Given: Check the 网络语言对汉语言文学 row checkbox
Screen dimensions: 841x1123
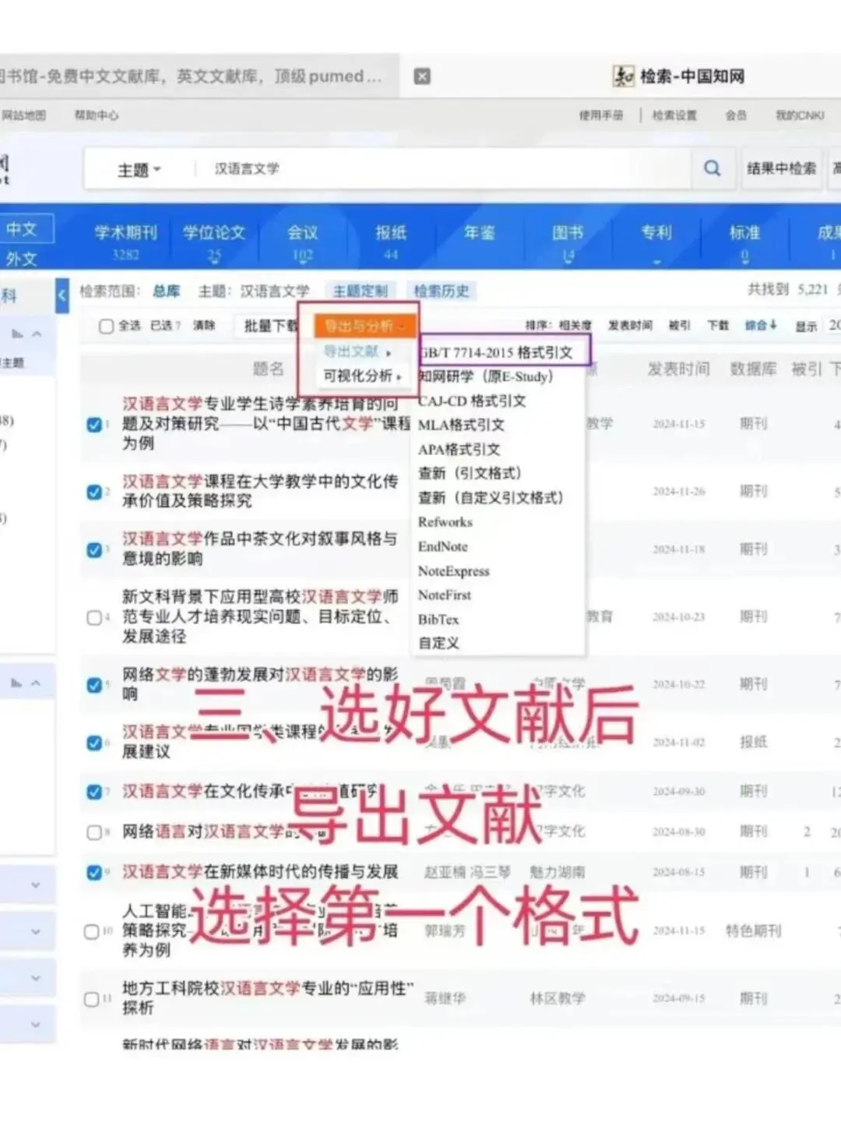Looking at the screenshot, I should pyautogui.click(x=93, y=832).
